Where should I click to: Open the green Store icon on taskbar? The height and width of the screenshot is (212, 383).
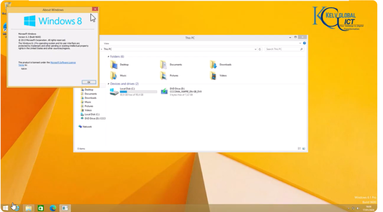click(x=40, y=208)
